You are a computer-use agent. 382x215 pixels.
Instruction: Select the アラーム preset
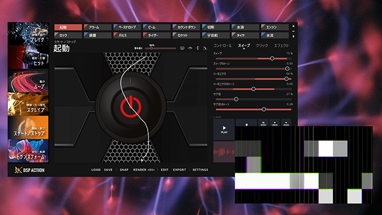point(97,27)
